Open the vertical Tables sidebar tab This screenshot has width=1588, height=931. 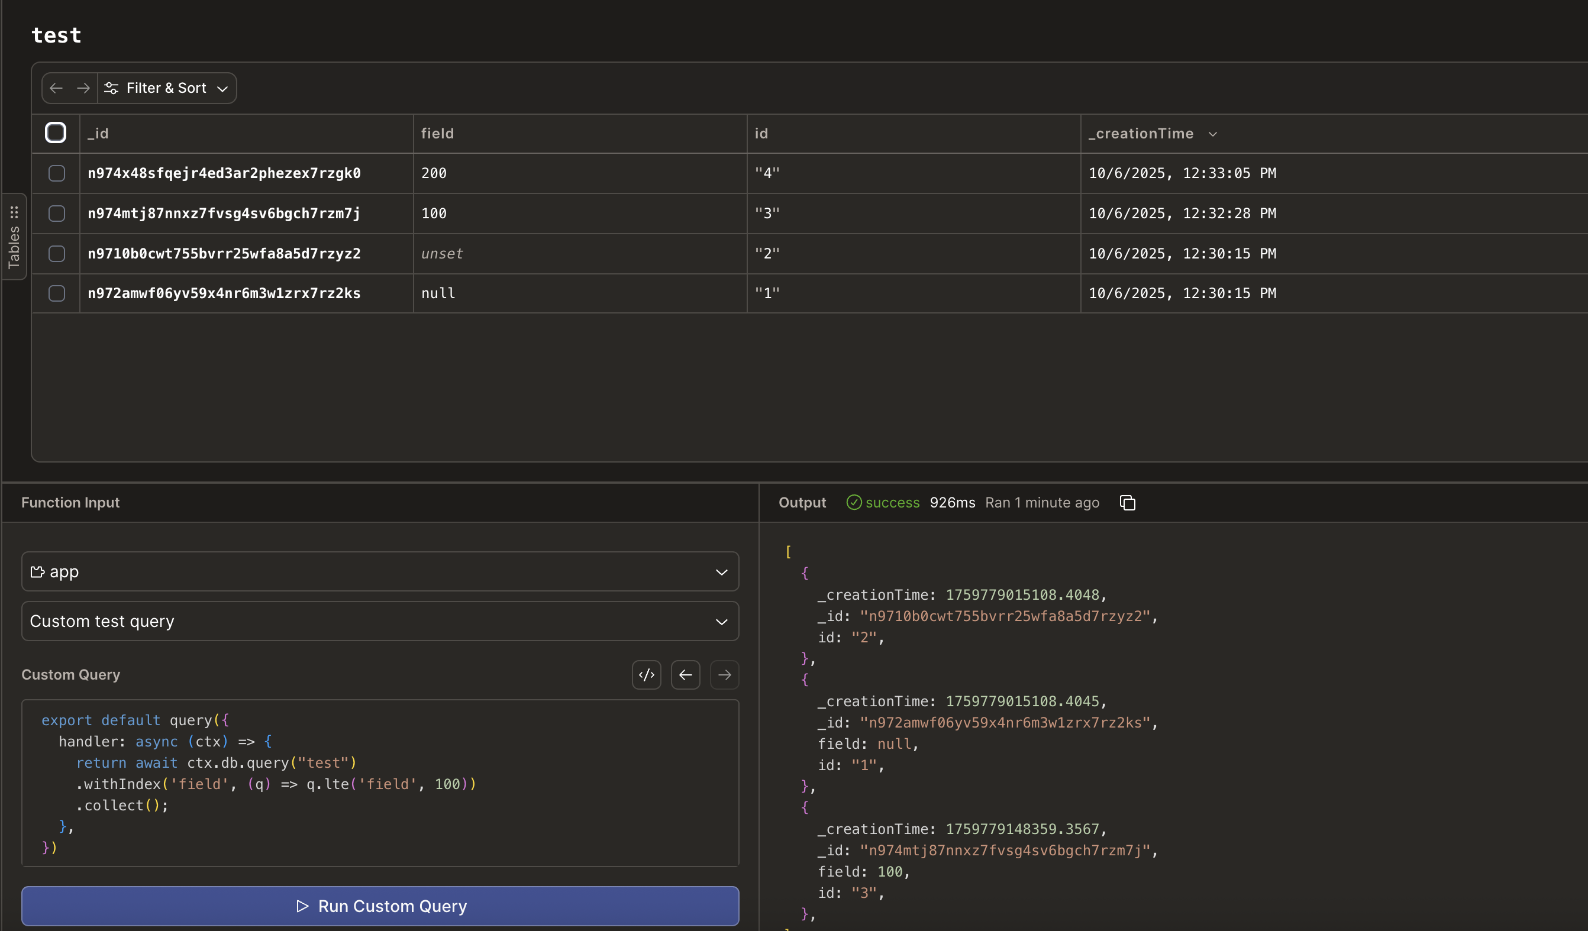point(14,247)
